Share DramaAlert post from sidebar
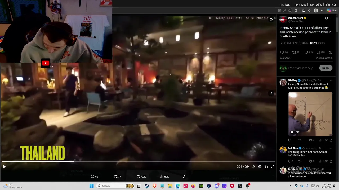Screen dimensions: 339x190 click(330, 52)
